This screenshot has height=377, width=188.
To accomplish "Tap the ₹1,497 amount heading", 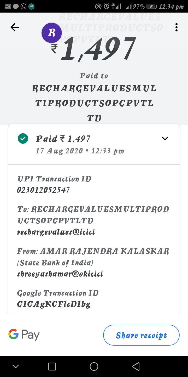I will pyautogui.click(x=94, y=49).
